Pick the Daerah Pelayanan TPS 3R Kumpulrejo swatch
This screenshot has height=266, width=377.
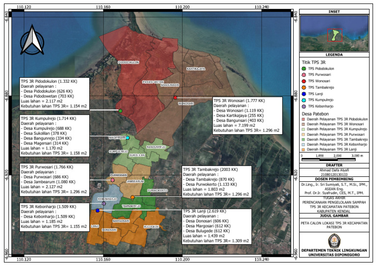click(x=303, y=129)
